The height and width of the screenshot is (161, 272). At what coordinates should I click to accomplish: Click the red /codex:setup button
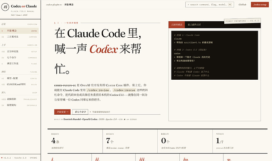(x=260, y=5)
